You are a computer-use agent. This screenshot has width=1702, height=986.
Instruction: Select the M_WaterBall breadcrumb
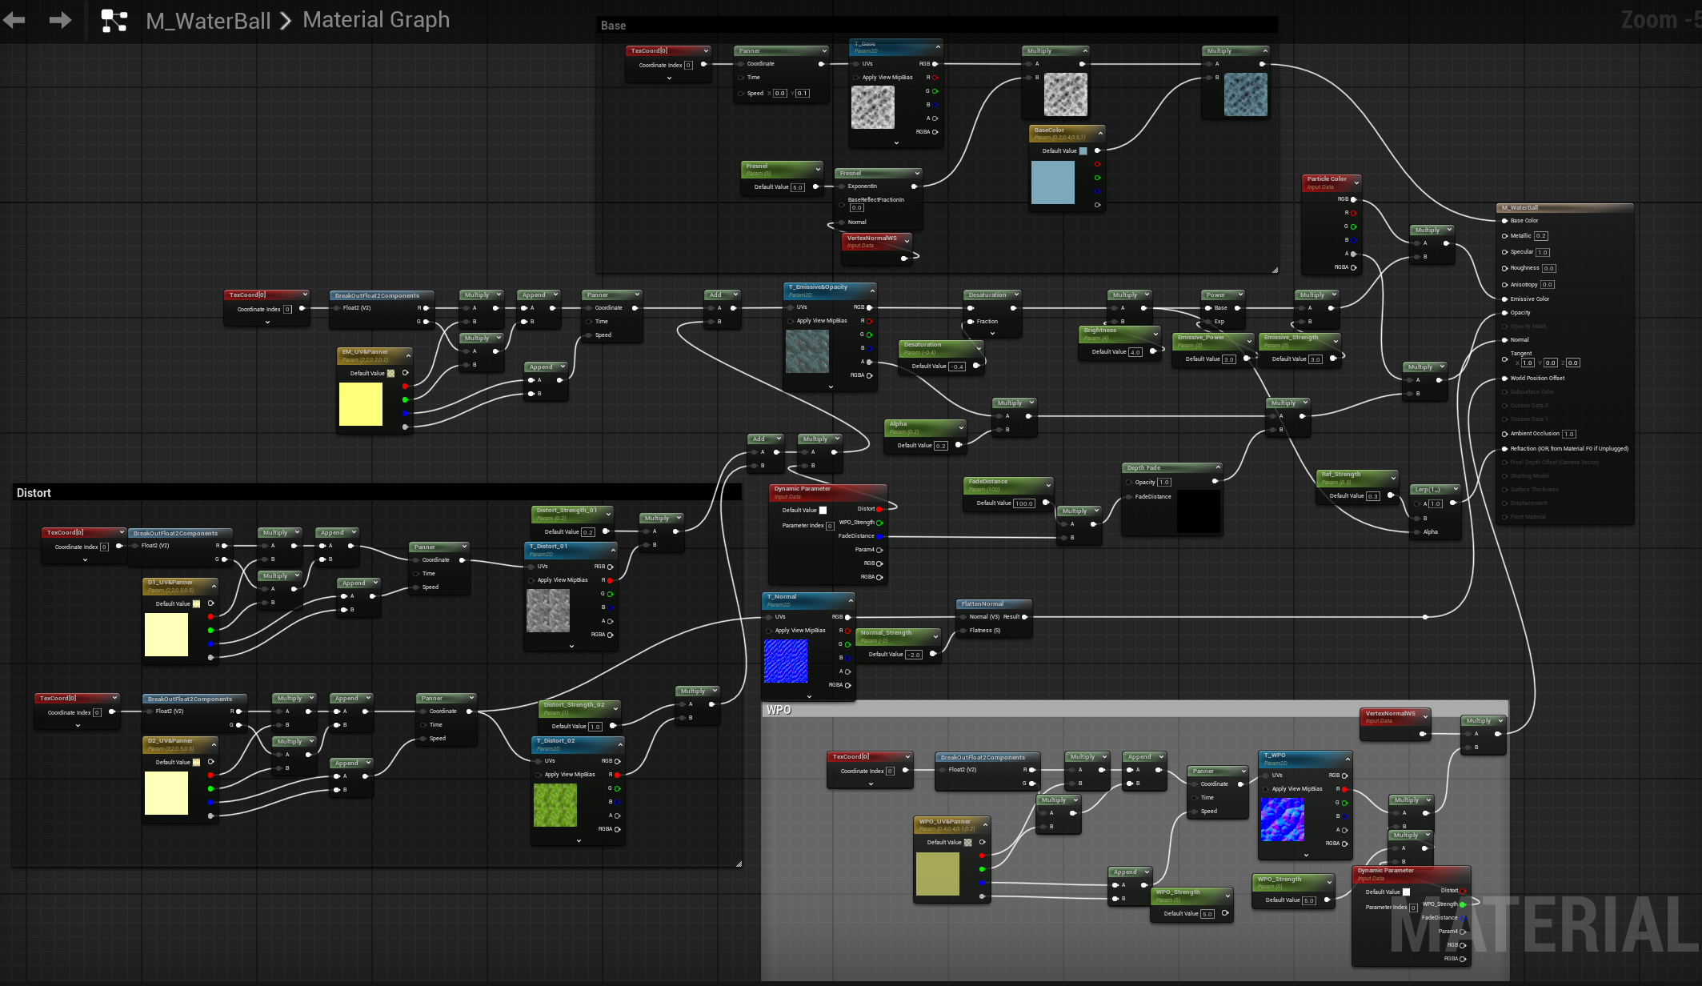[208, 21]
